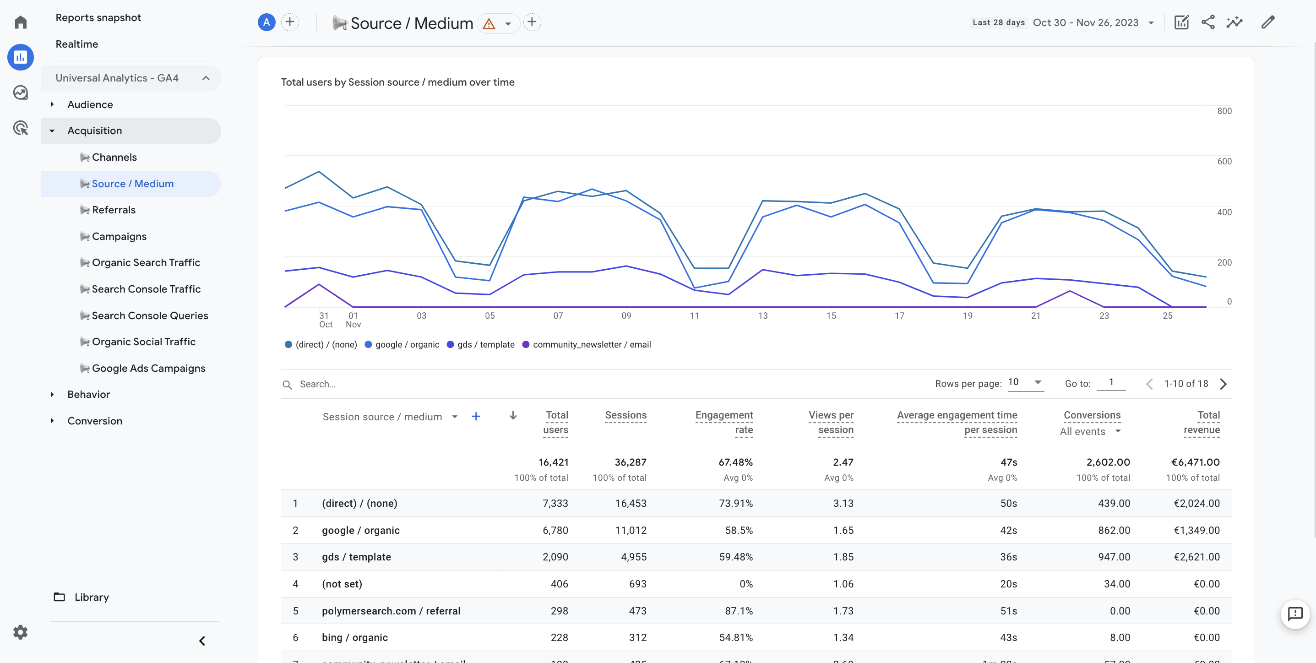This screenshot has height=663, width=1316.
Task: Sort by Average engagement time per session
Action: [957, 423]
